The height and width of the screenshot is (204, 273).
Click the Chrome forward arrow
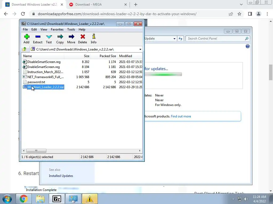pyautogui.click(x=14, y=14)
